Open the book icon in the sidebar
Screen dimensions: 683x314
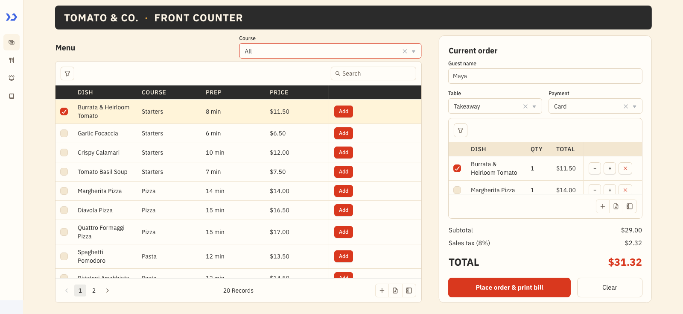[x=12, y=96]
